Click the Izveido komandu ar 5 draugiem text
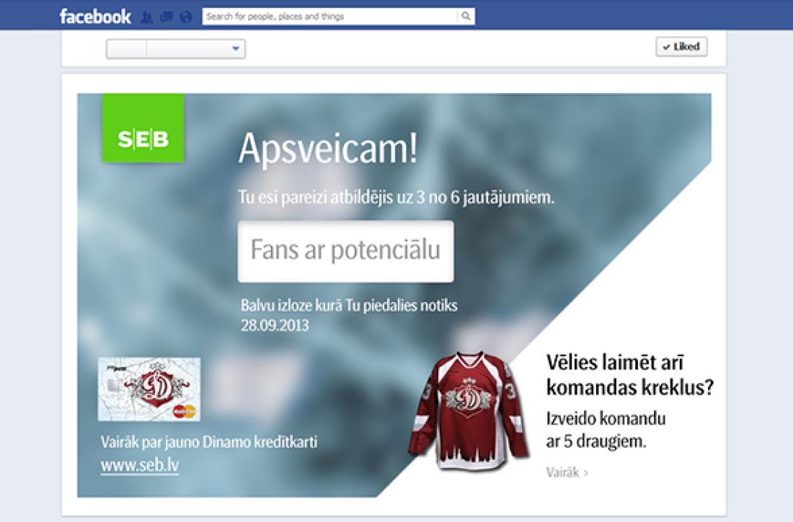 click(606, 430)
